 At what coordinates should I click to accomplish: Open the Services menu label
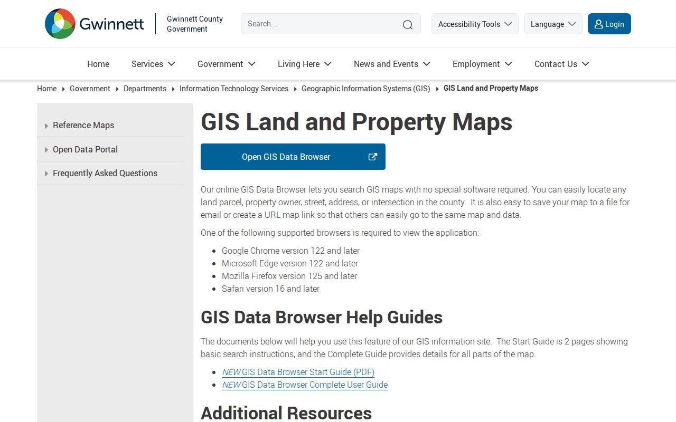[x=147, y=64]
